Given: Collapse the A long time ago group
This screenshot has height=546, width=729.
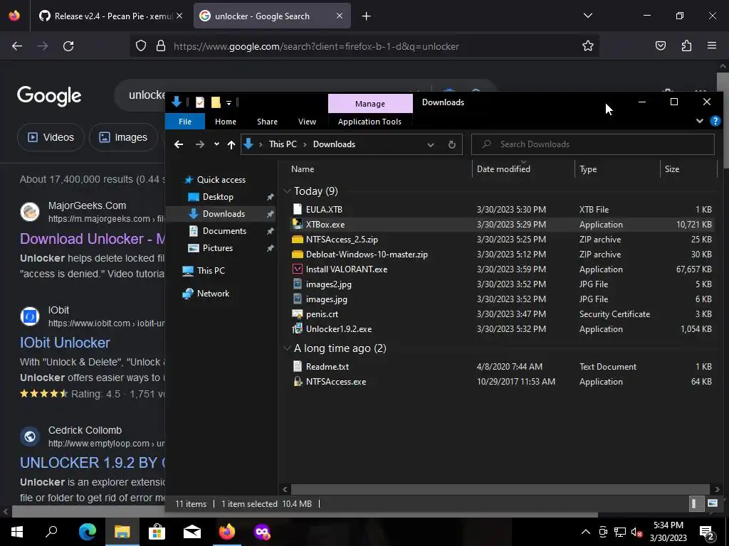Looking at the screenshot, I should (x=288, y=348).
